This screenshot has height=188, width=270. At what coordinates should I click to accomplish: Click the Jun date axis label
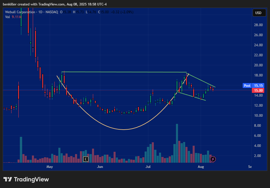coord(100,167)
